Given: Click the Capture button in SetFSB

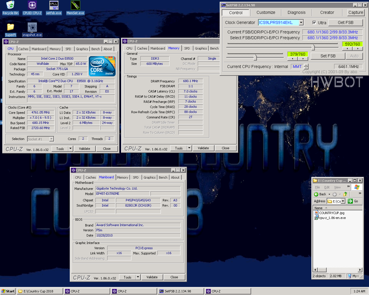Looking at the screenshot, I should click(x=356, y=12).
